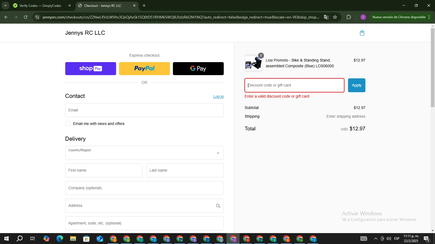Open the Chrome three-dot menu

[429, 17]
